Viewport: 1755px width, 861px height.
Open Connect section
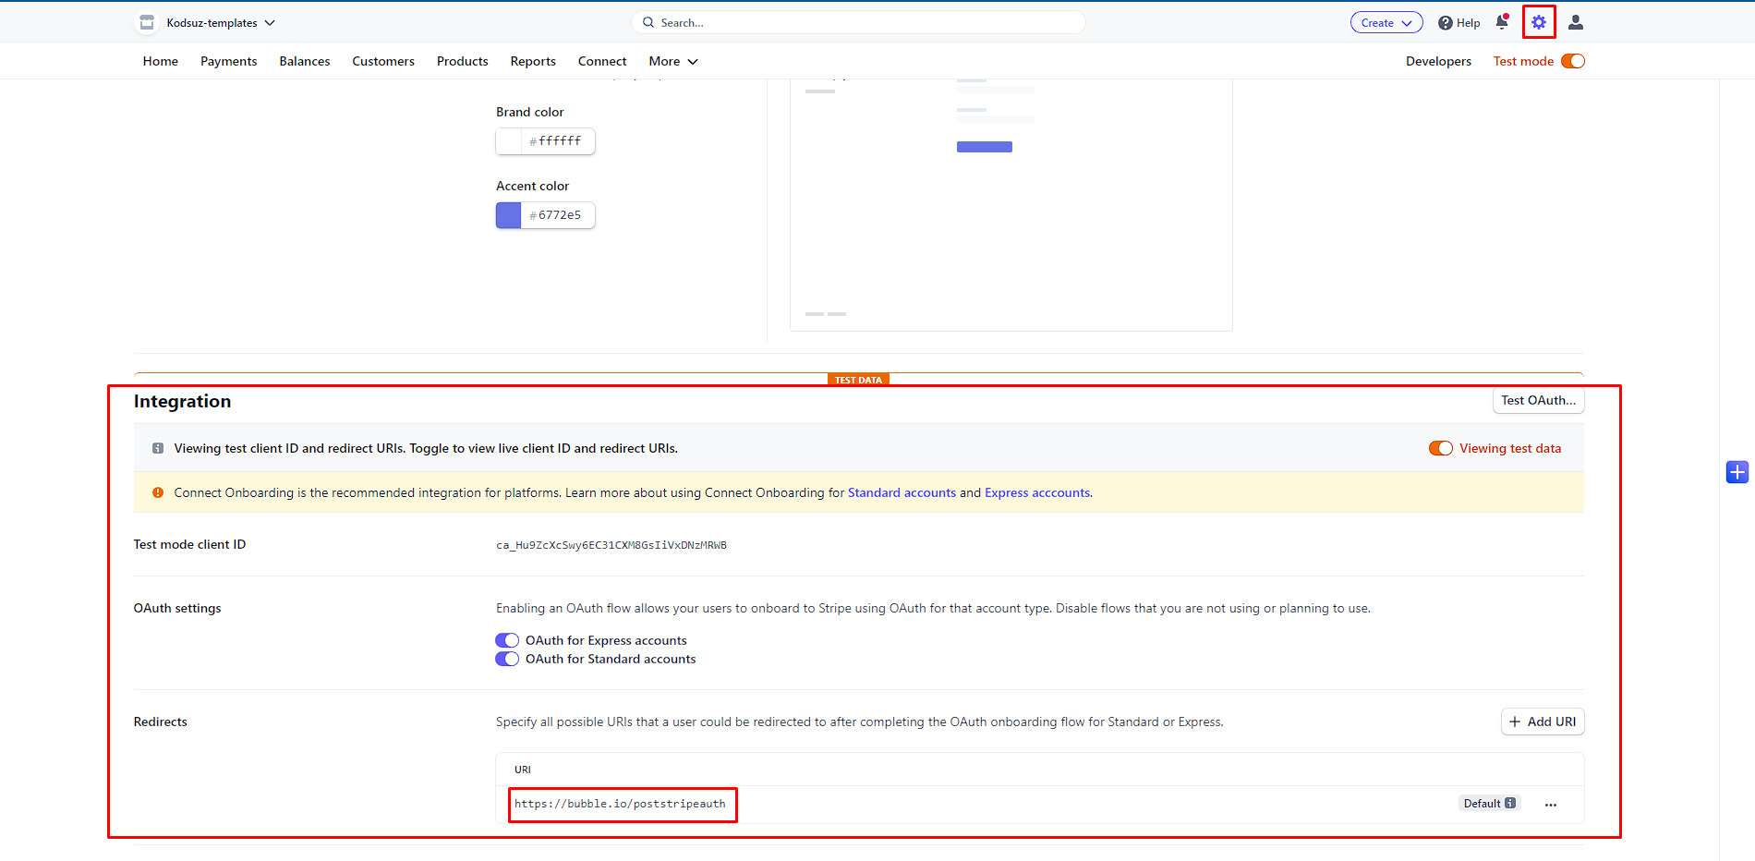point(602,61)
